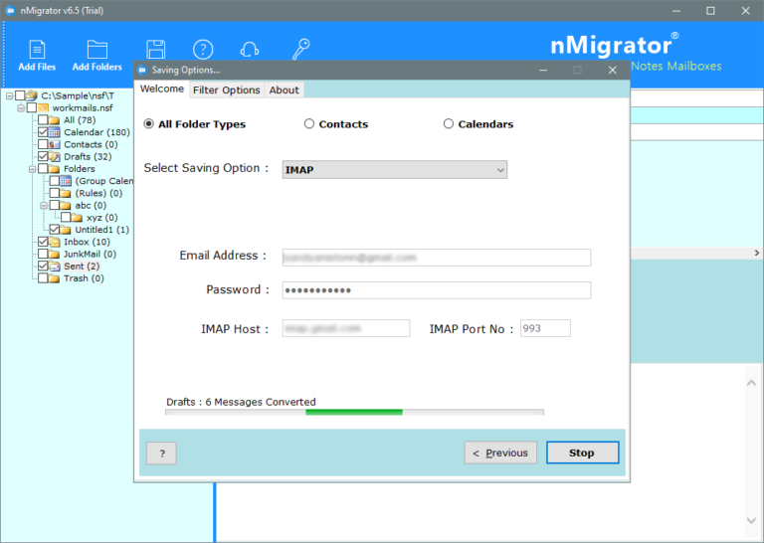764x543 pixels.
Task: Click the Email Address input field
Action: tap(437, 258)
